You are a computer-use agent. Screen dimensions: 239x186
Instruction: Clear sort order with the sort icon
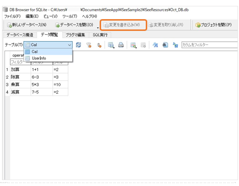(99, 45)
